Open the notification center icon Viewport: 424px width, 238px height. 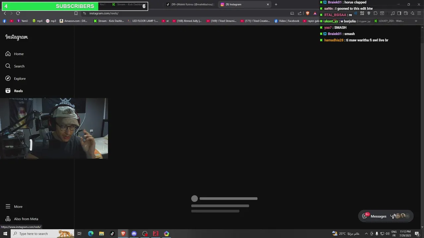click(417, 234)
